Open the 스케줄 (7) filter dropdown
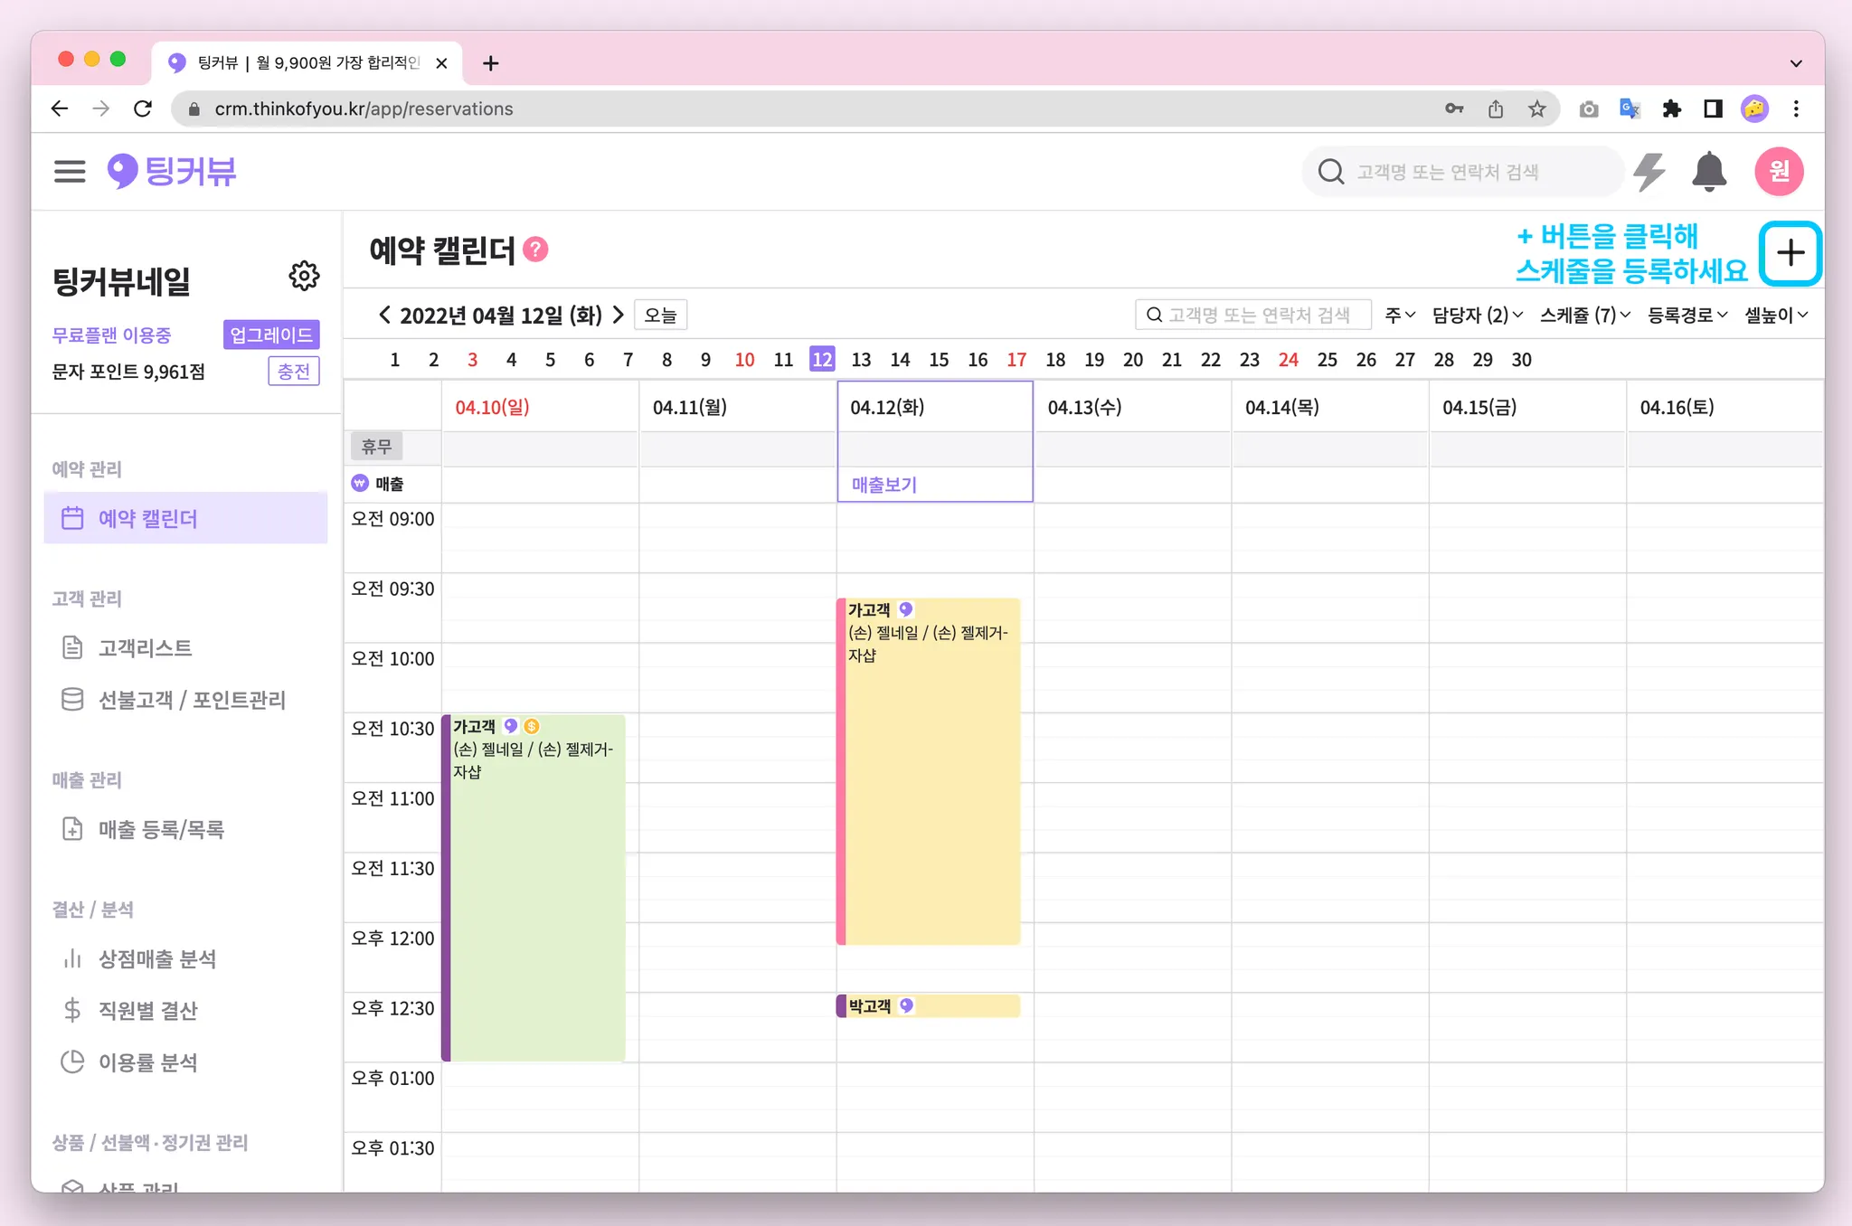 point(1584,315)
